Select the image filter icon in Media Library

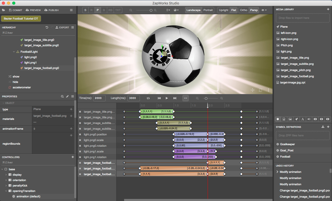[x=290, y=119]
